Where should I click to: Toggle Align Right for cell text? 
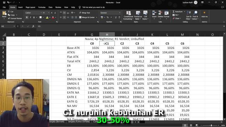(68, 17)
